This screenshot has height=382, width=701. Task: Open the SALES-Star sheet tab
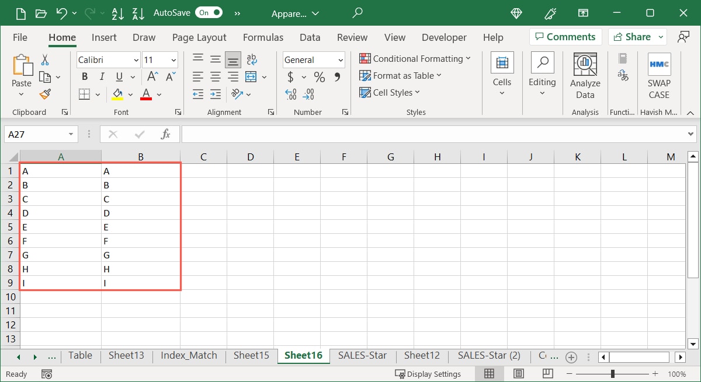(362, 355)
